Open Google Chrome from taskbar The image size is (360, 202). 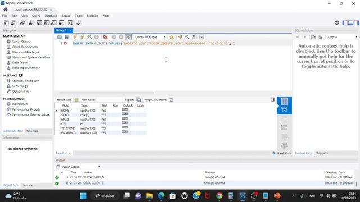[219, 196]
